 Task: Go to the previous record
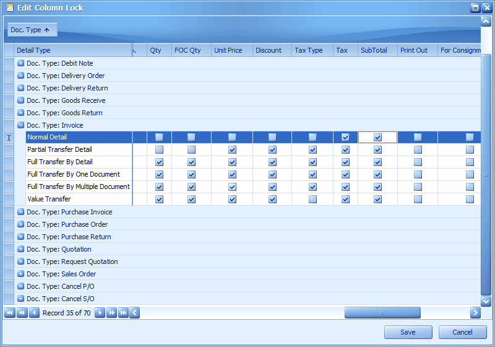coord(34,313)
